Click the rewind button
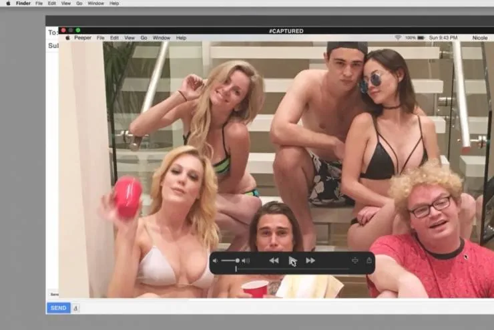 (274, 261)
